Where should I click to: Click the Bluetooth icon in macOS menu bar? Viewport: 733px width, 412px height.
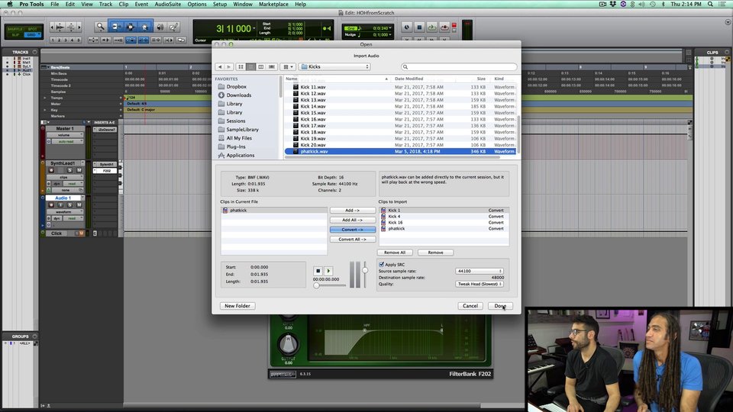pos(663,4)
